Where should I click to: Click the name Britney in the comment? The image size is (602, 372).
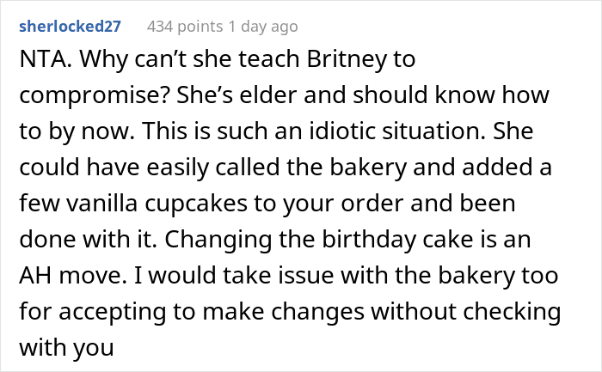click(x=347, y=59)
